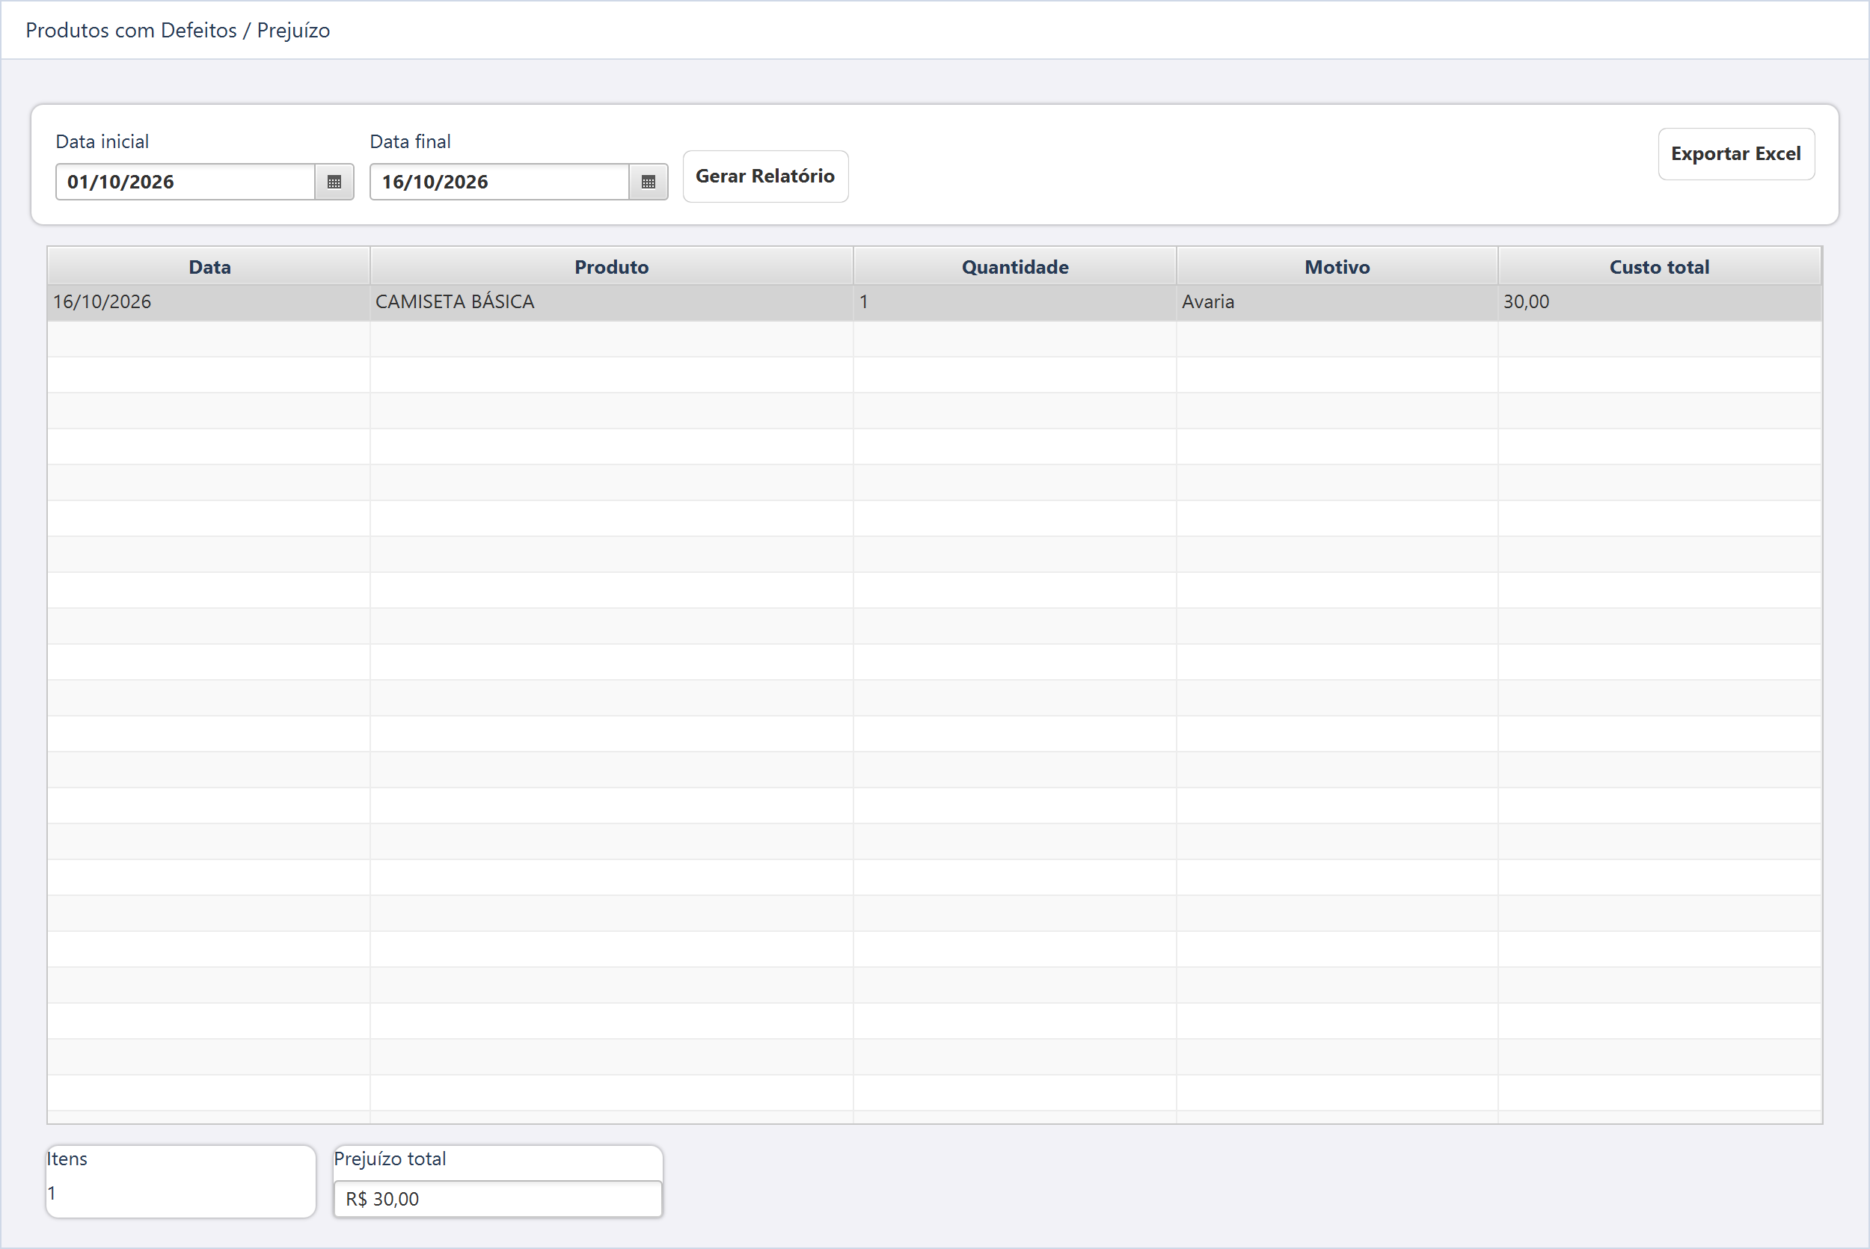Click the Data final label

point(410,142)
